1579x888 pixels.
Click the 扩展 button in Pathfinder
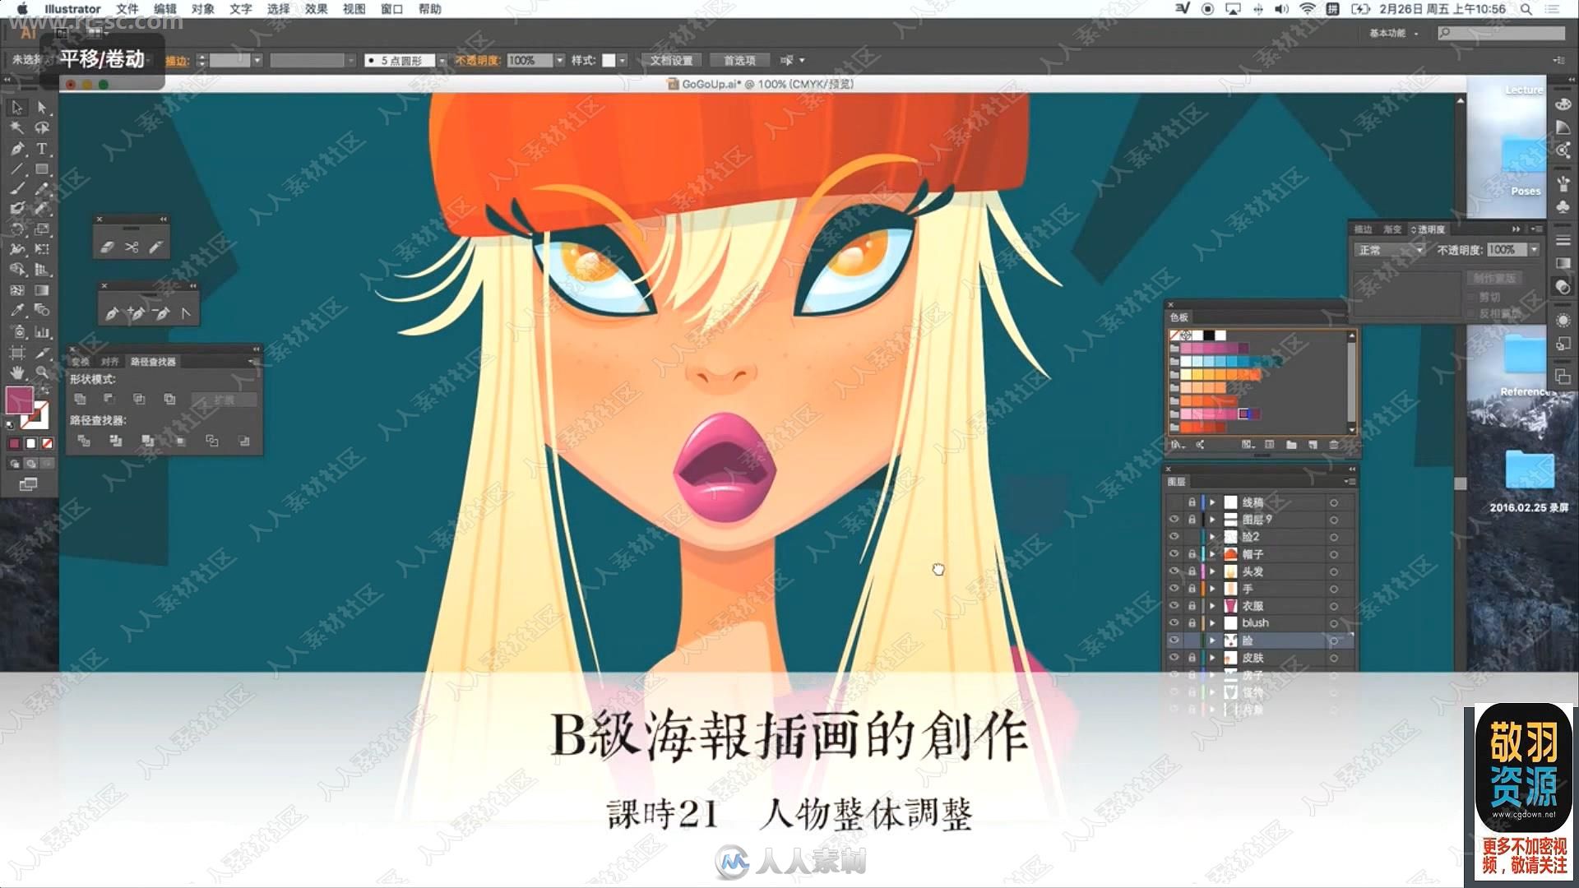225,400
